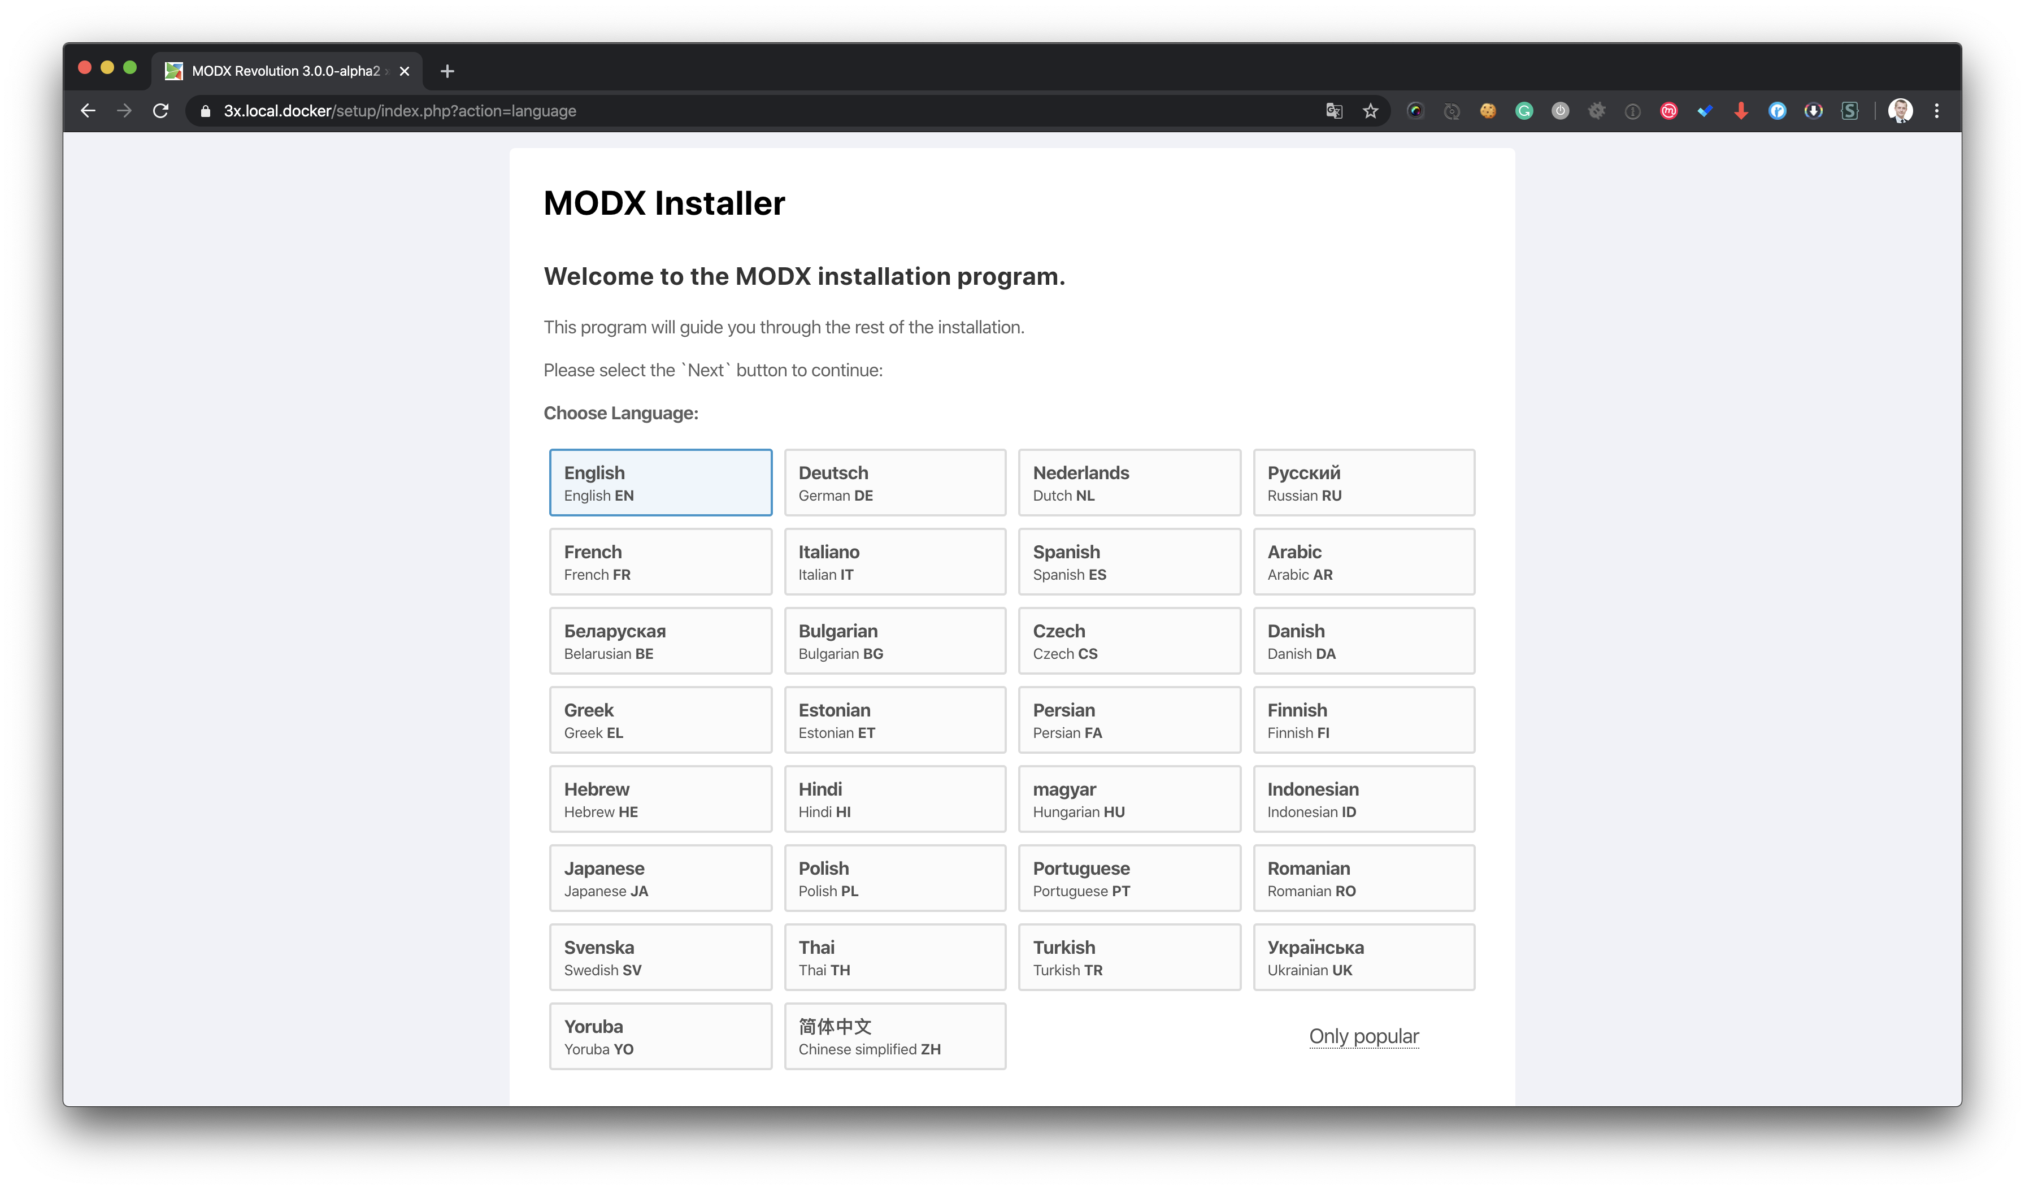Close the MODX Revolution tab

[404, 72]
